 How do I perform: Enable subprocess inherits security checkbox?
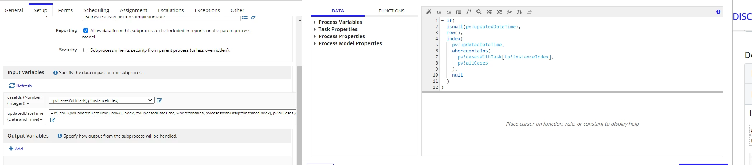tap(86, 50)
